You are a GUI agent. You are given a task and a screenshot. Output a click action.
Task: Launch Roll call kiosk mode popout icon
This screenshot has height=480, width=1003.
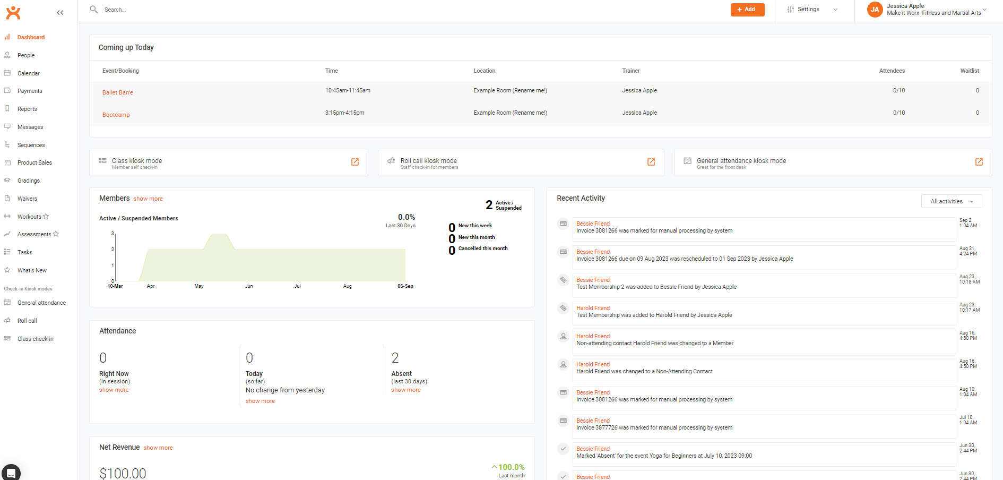[651, 162]
